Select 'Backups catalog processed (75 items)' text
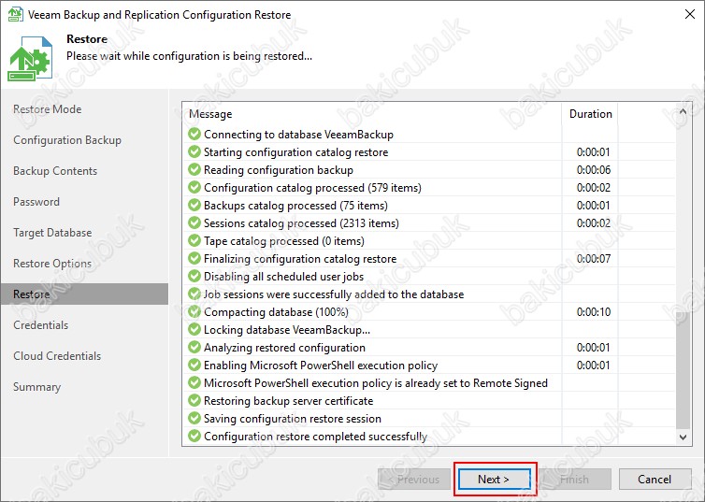Image resolution: width=705 pixels, height=502 pixels. pos(295,206)
